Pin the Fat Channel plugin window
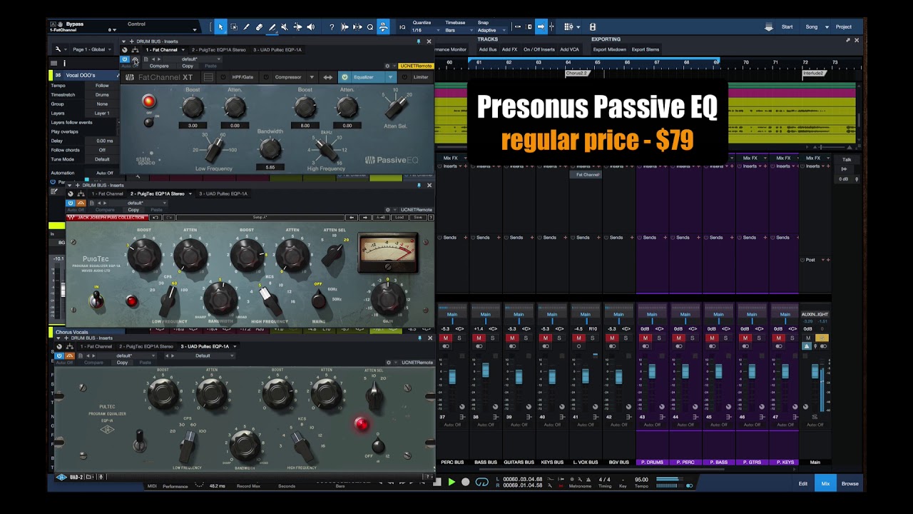Screen dimensions: 913x514 point(419,41)
